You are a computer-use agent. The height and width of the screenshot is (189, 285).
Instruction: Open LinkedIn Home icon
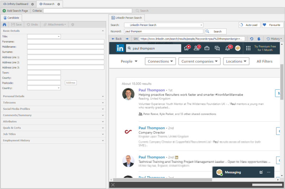(186, 48)
